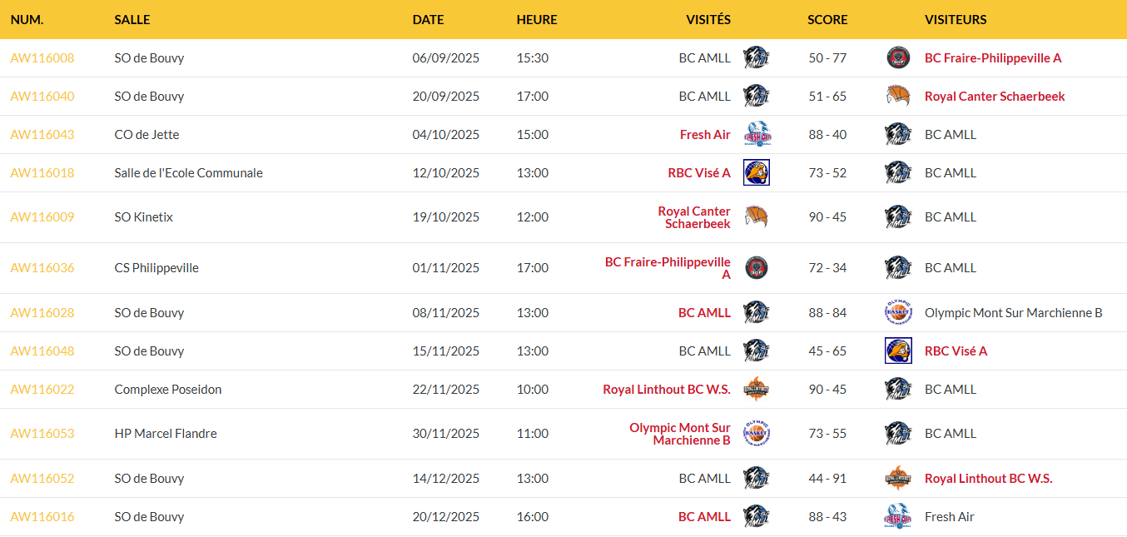The image size is (1127, 537).
Task: Click BC Fraire-Philippeville logo in match AW116036 row
Action: 757,268
